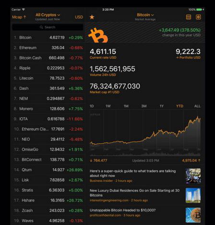Read 'Unstoppable Bitcoin Headed to $10,000?' article
The image size is (215, 225).
coord(122,210)
